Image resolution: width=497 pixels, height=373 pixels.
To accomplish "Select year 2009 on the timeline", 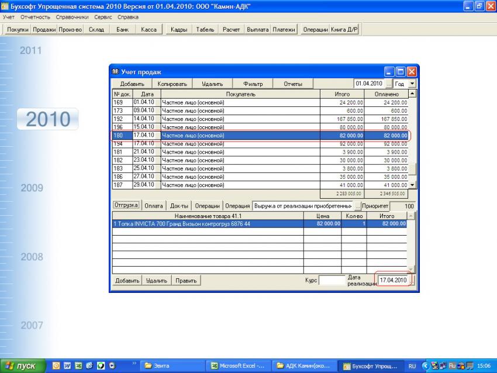I will tap(32, 188).
